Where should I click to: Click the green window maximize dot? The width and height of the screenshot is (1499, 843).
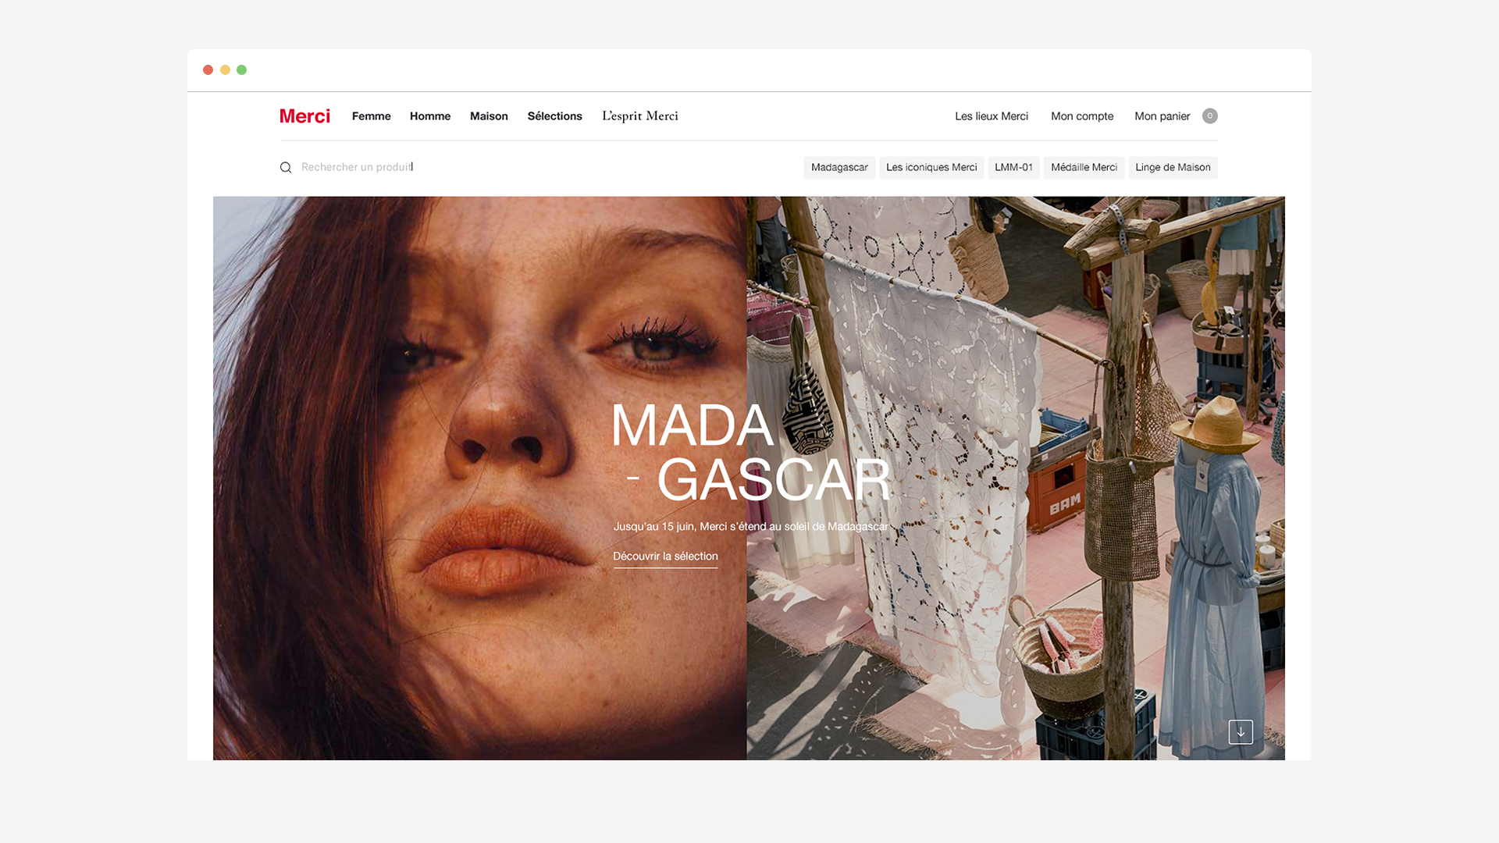coord(242,70)
